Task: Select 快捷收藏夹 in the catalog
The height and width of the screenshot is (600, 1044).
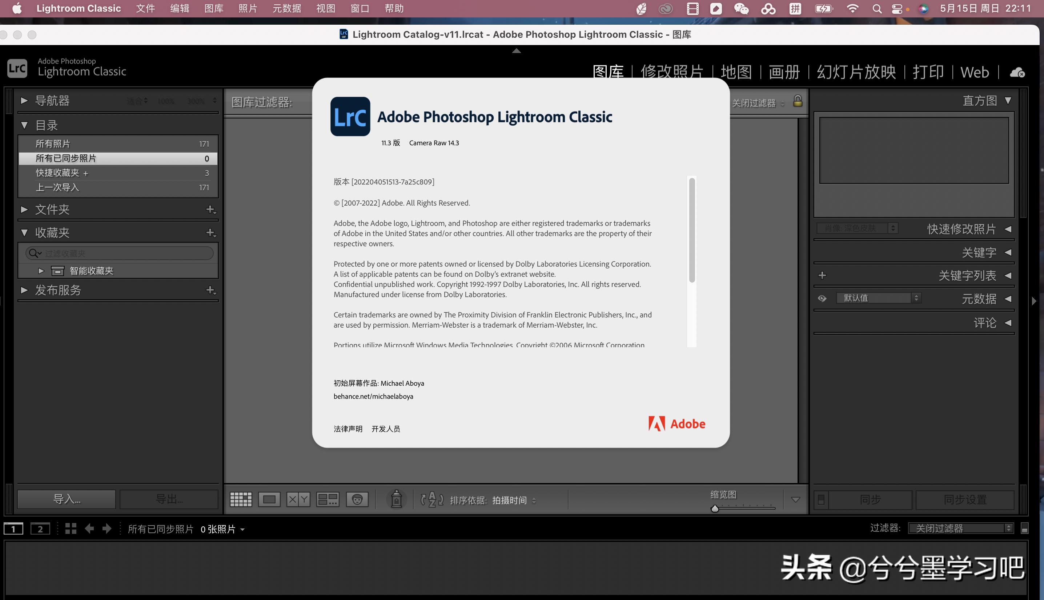Action: click(118, 173)
